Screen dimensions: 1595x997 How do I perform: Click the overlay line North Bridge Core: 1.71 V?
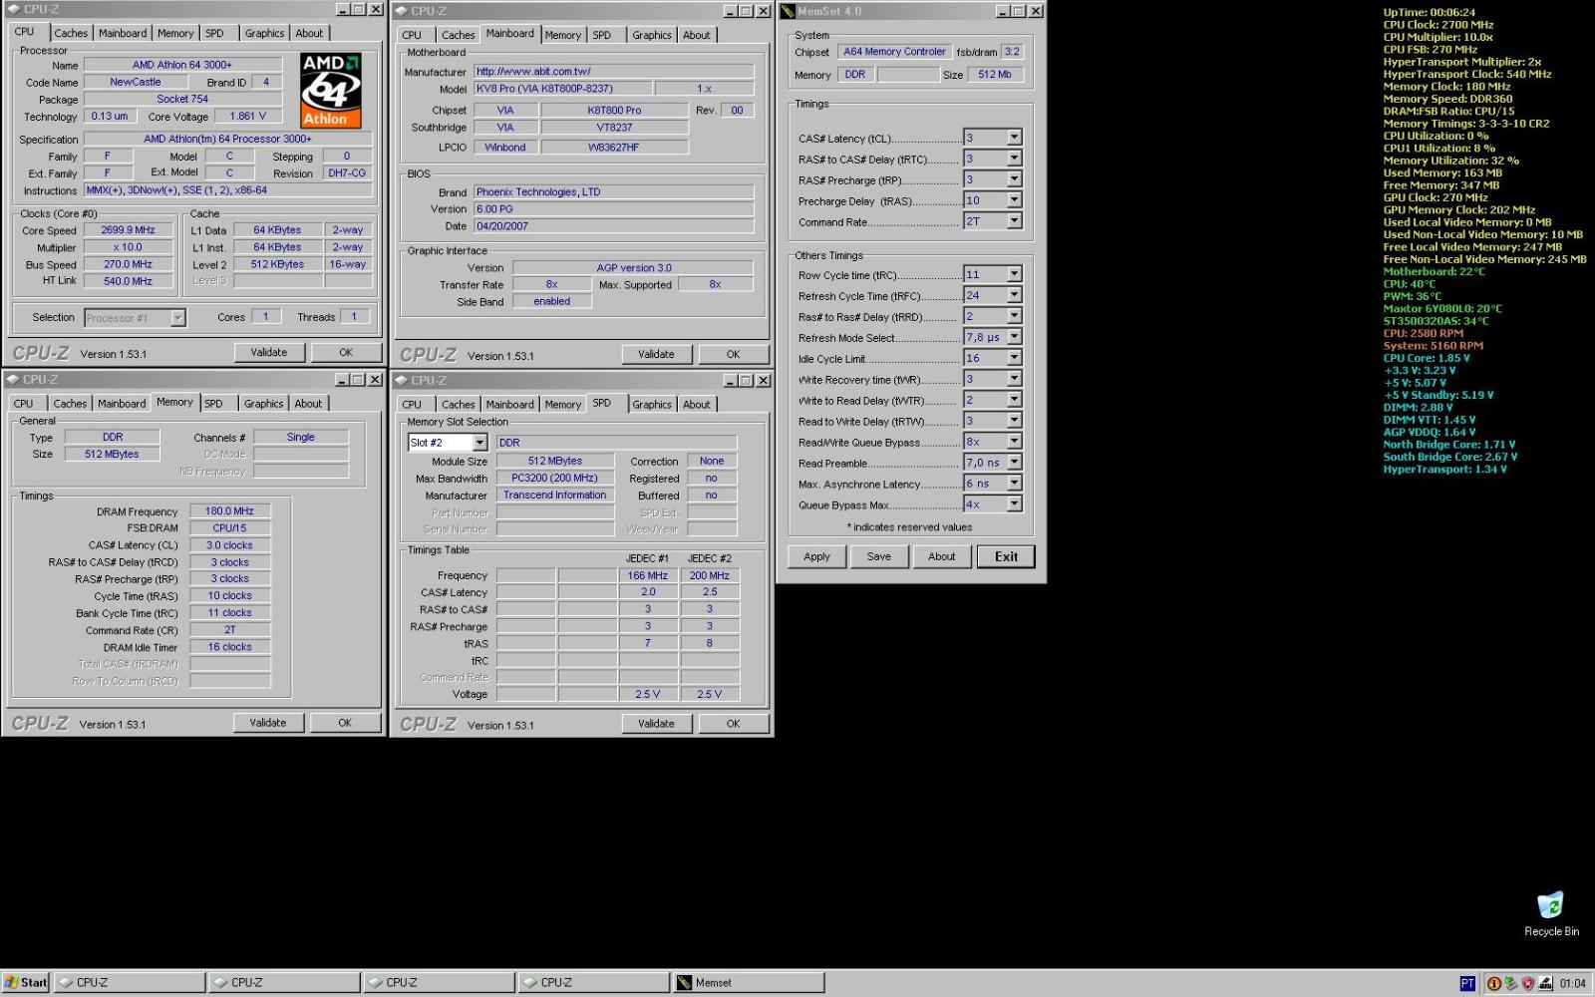1448,445
